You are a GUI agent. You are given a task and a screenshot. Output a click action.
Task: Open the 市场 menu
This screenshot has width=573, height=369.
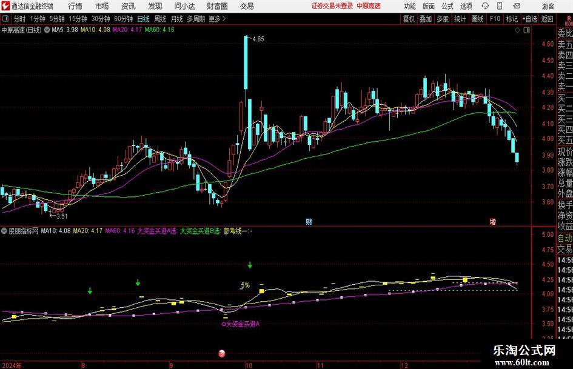tap(102, 6)
